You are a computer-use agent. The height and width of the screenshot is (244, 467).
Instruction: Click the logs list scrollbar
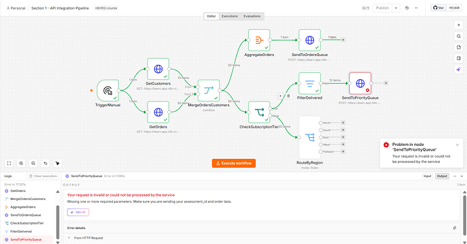(58, 222)
